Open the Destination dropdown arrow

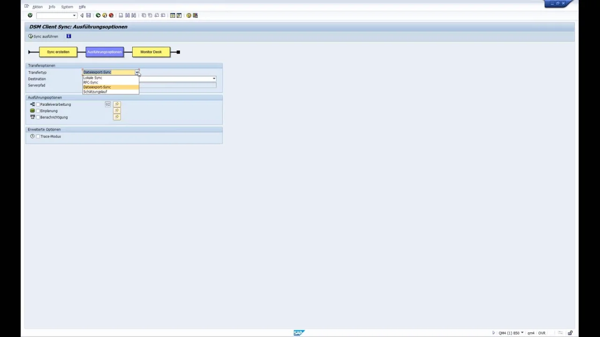point(214,79)
